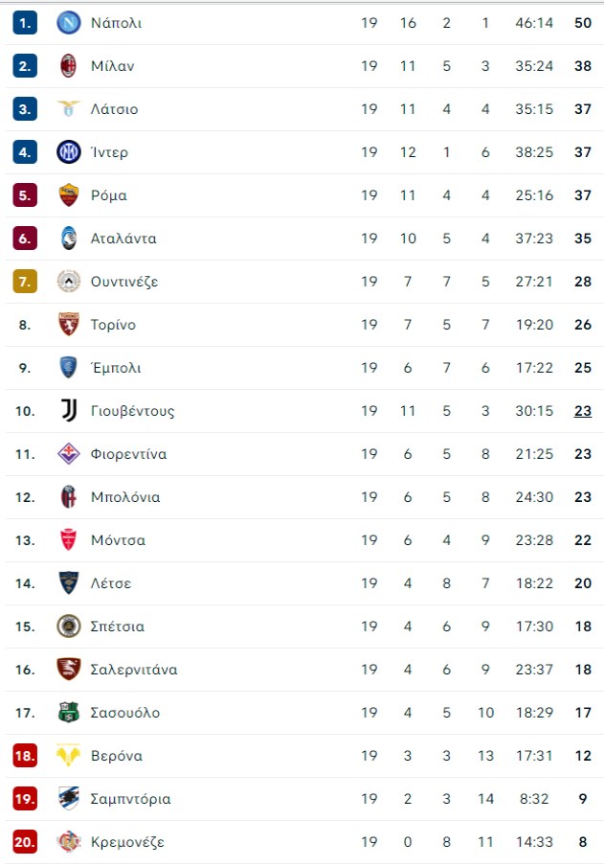The image size is (604, 866).
Task: Select the Sampdoria club badge
Action: pos(69,798)
